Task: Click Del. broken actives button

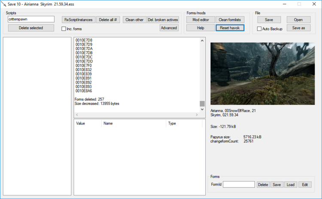Action: tap(163, 20)
